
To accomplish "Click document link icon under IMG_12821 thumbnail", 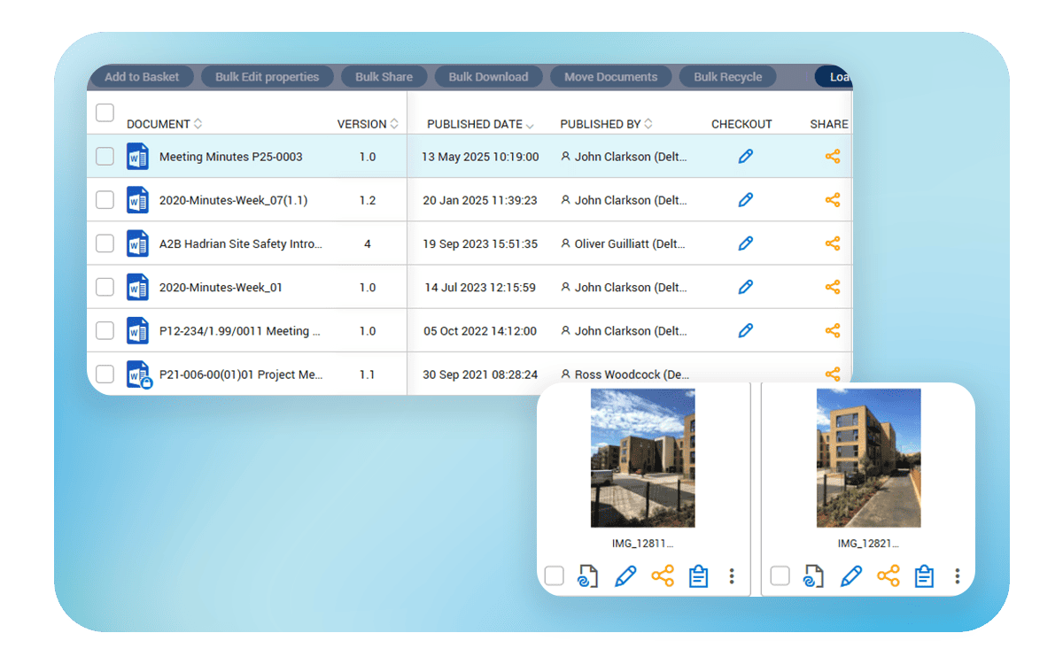I will point(813,576).
